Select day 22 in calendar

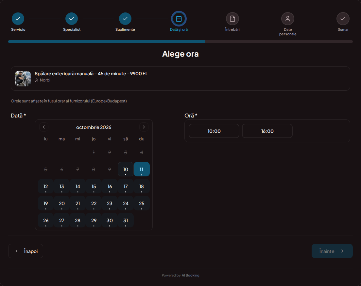click(x=94, y=203)
